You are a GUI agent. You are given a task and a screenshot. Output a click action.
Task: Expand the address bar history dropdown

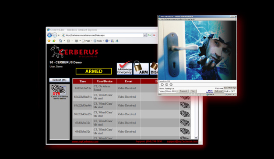[x=145, y=35]
